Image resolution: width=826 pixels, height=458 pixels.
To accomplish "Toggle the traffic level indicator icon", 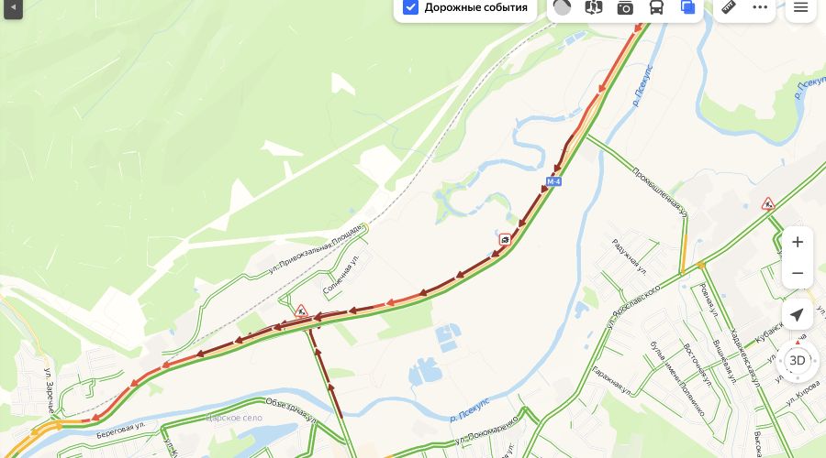I will point(562,7).
